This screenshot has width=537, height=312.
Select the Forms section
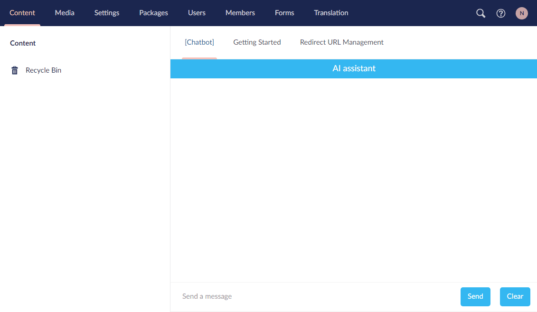coord(284,13)
